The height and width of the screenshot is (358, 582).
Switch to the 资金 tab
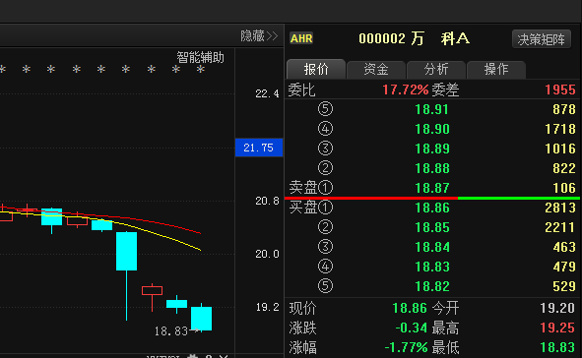[376, 69]
